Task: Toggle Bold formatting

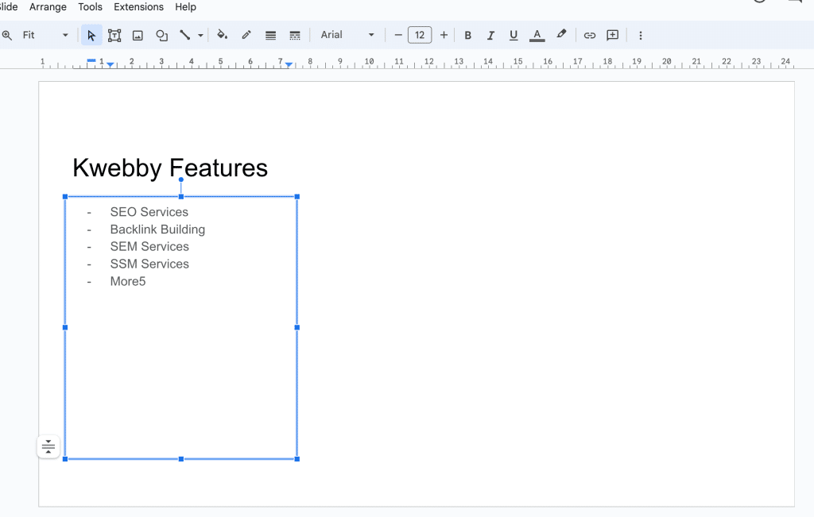Action: coord(467,35)
